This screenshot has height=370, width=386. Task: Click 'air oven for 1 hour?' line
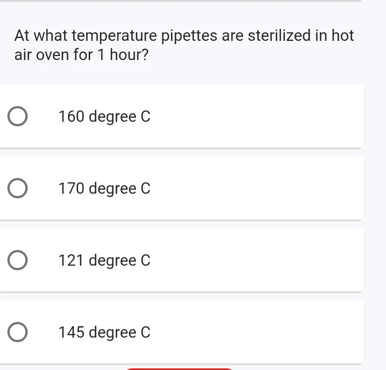click(x=81, y=54)
